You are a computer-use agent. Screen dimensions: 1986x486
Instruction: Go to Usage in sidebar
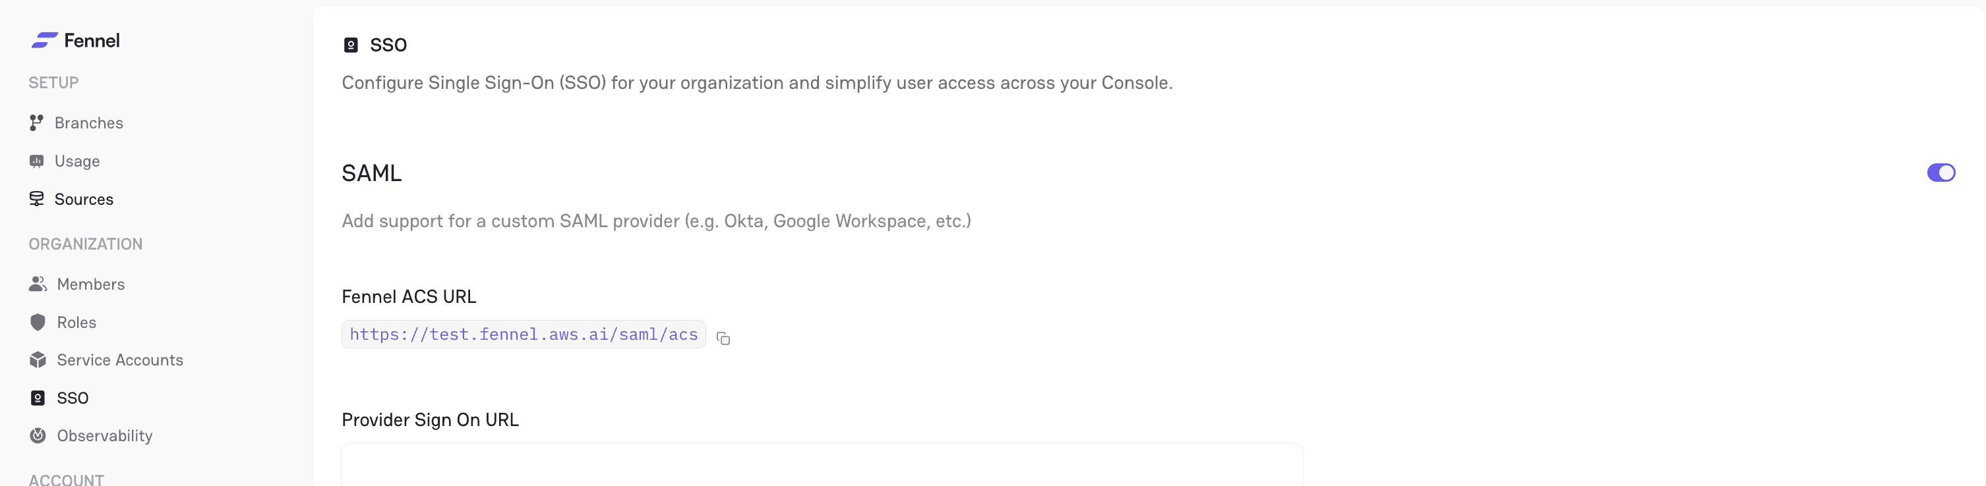point(77,161)
